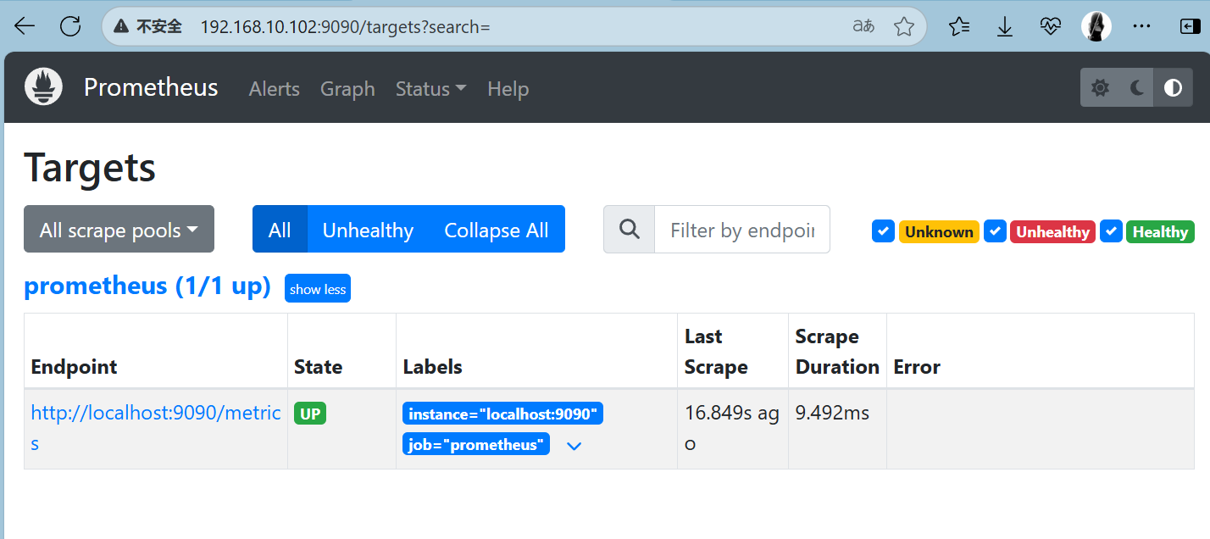Click the Unknown yellow badge
This screenshot has height=539, width=1210.
coord(939,231)
